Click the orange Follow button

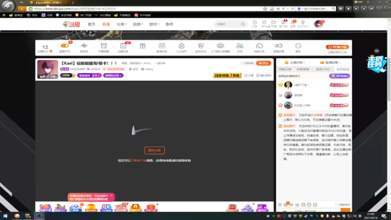click(x=263, y=63)
